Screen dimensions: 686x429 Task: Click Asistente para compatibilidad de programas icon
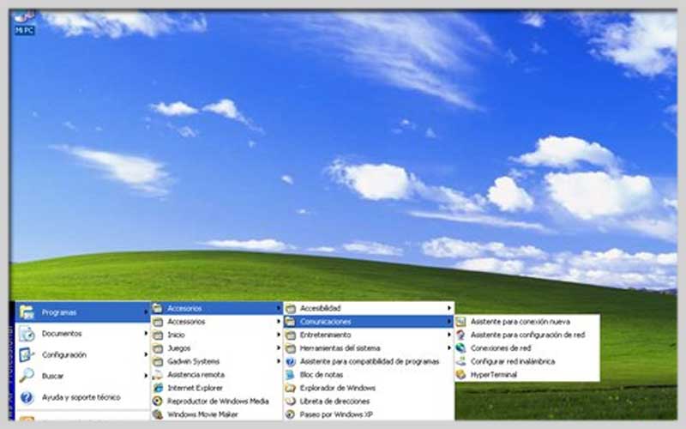pyautogui.click(x=291, y=361)
